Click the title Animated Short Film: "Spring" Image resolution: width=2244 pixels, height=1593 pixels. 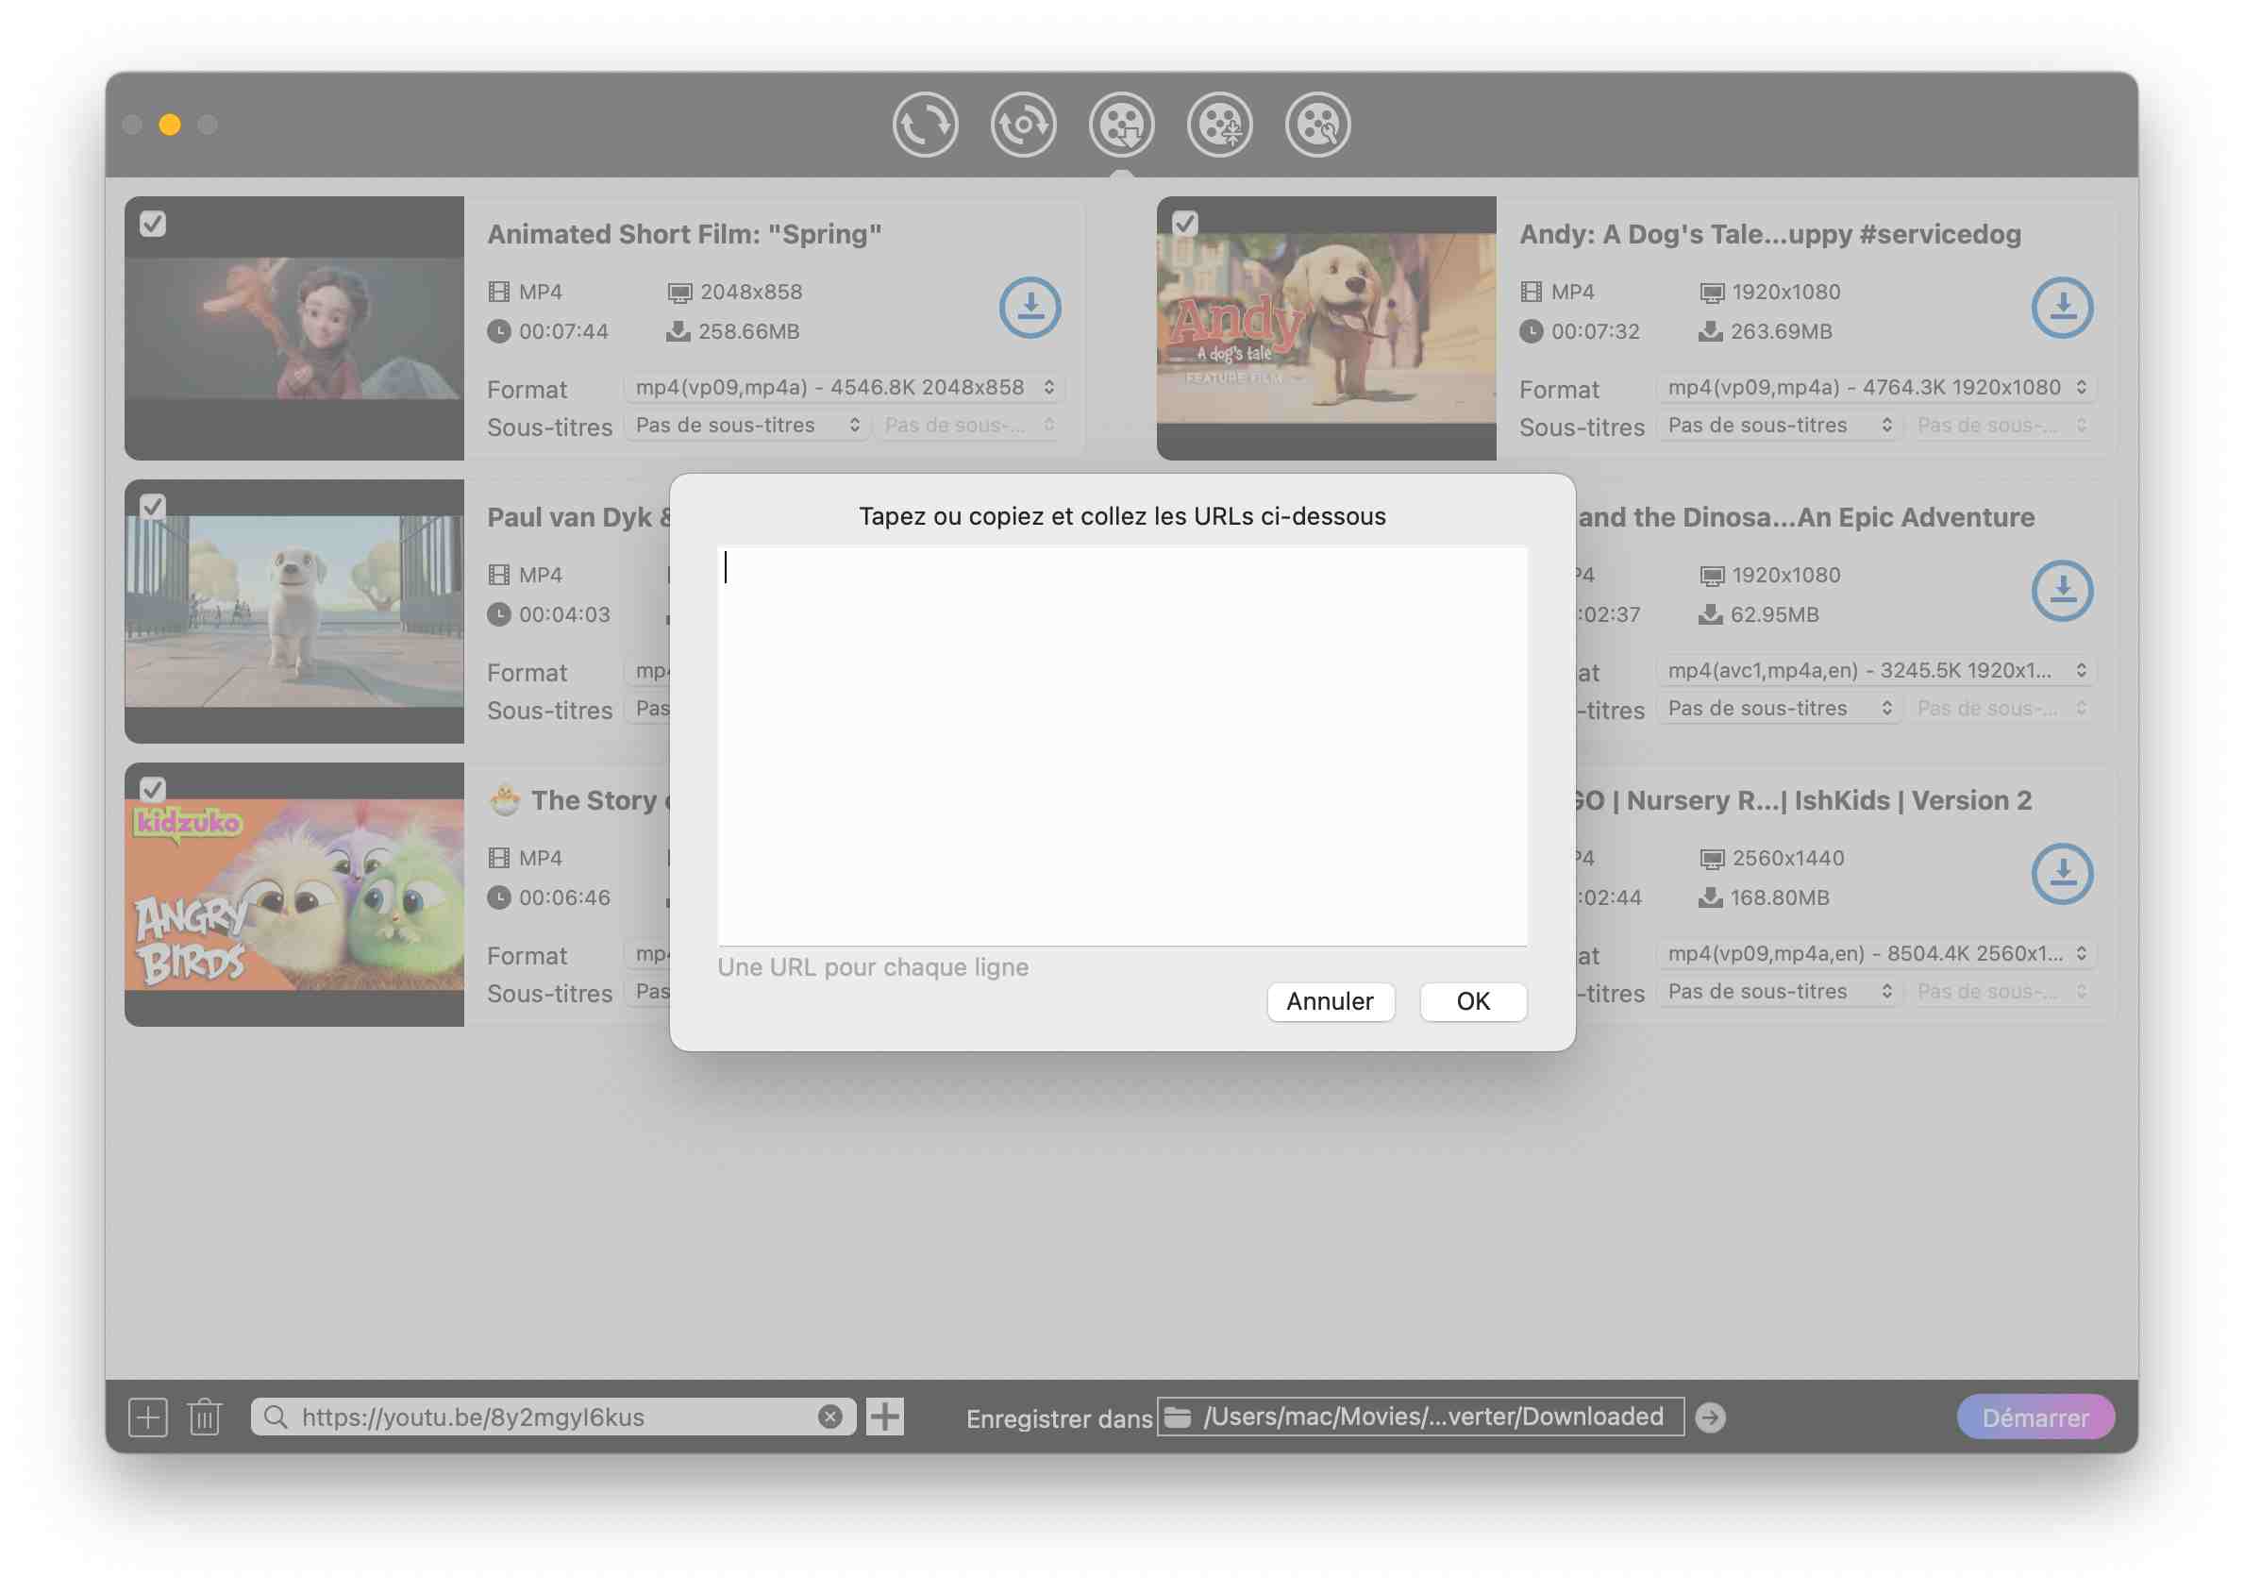click(x=684, y=234)
